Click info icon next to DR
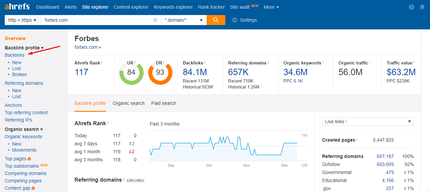 (x=164, y=62)
